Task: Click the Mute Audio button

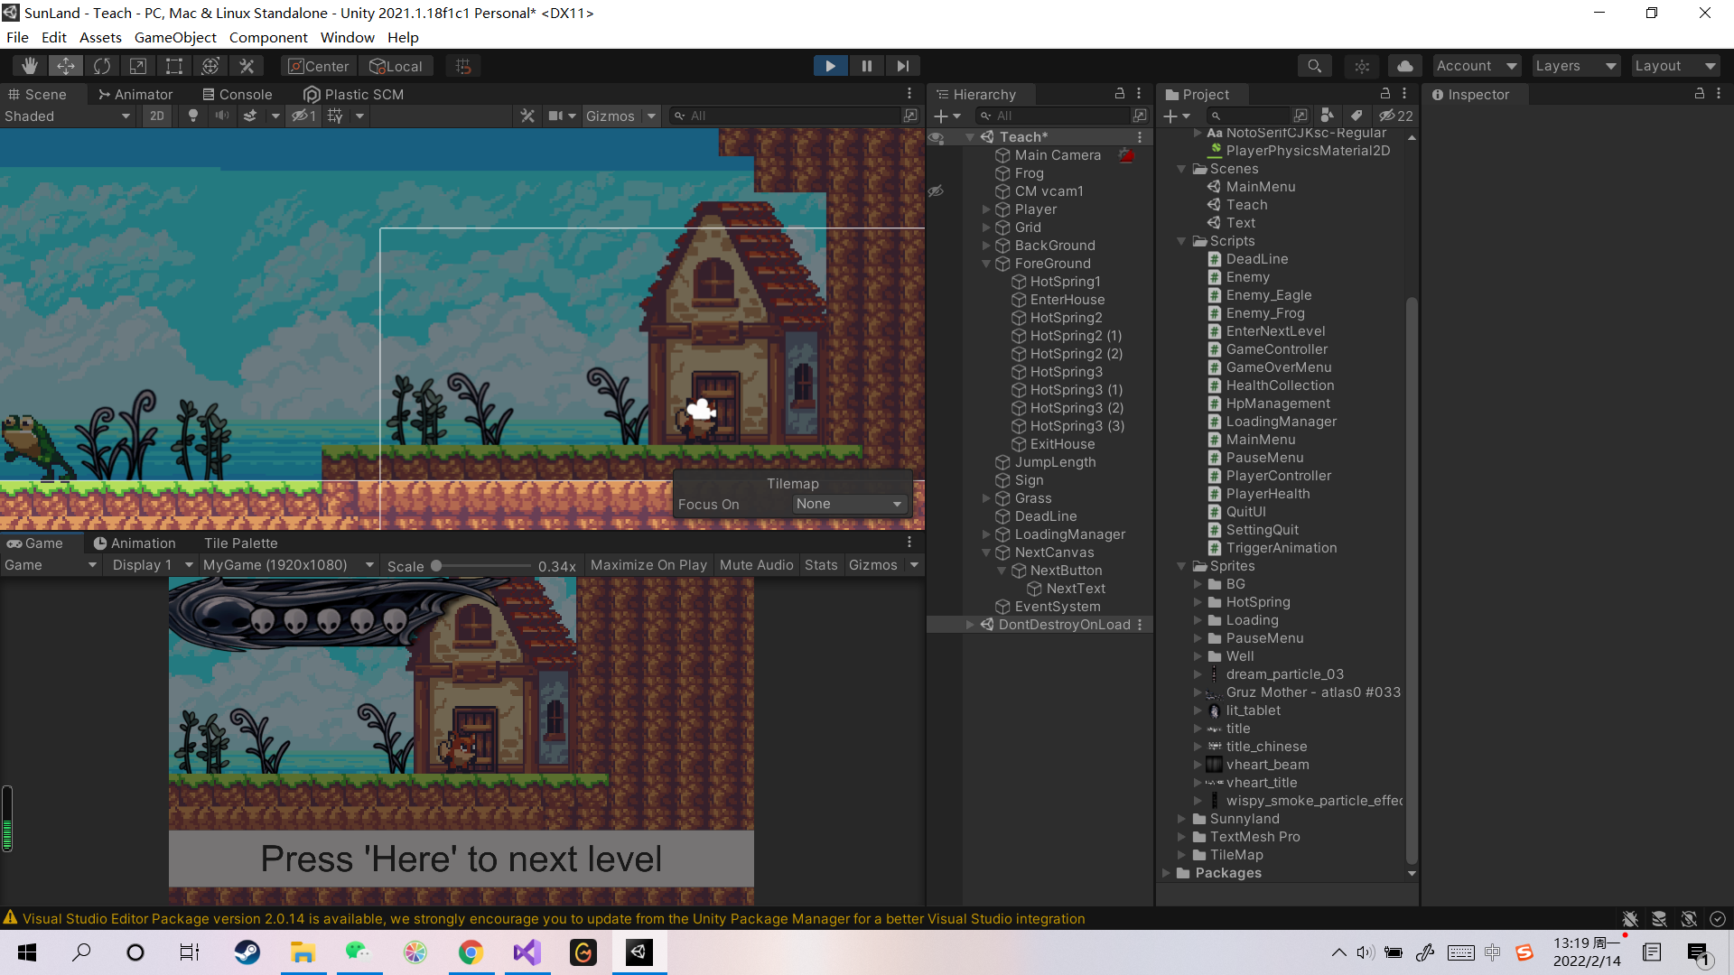Action: 756,565
